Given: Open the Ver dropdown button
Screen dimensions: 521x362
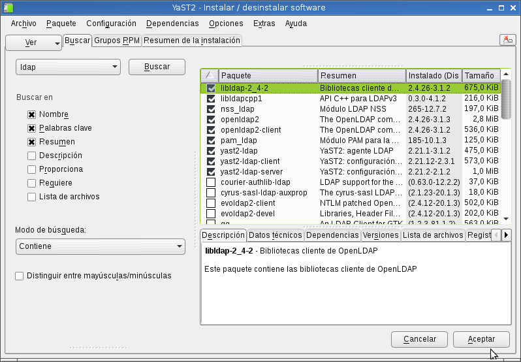Looking at the screenshot, I should 33,42.
